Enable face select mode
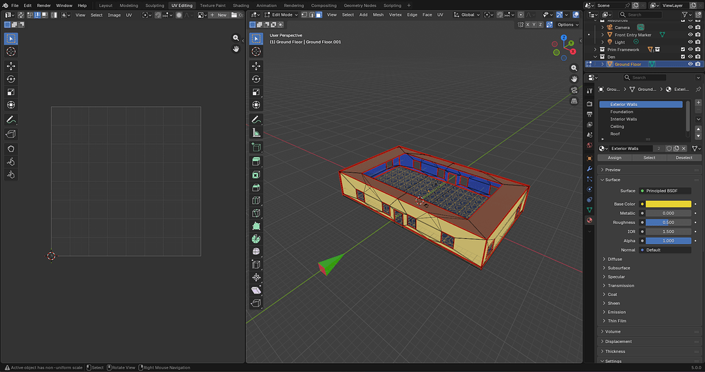The width and height of the screenshot is (705, 372). [x=319, y=15]
